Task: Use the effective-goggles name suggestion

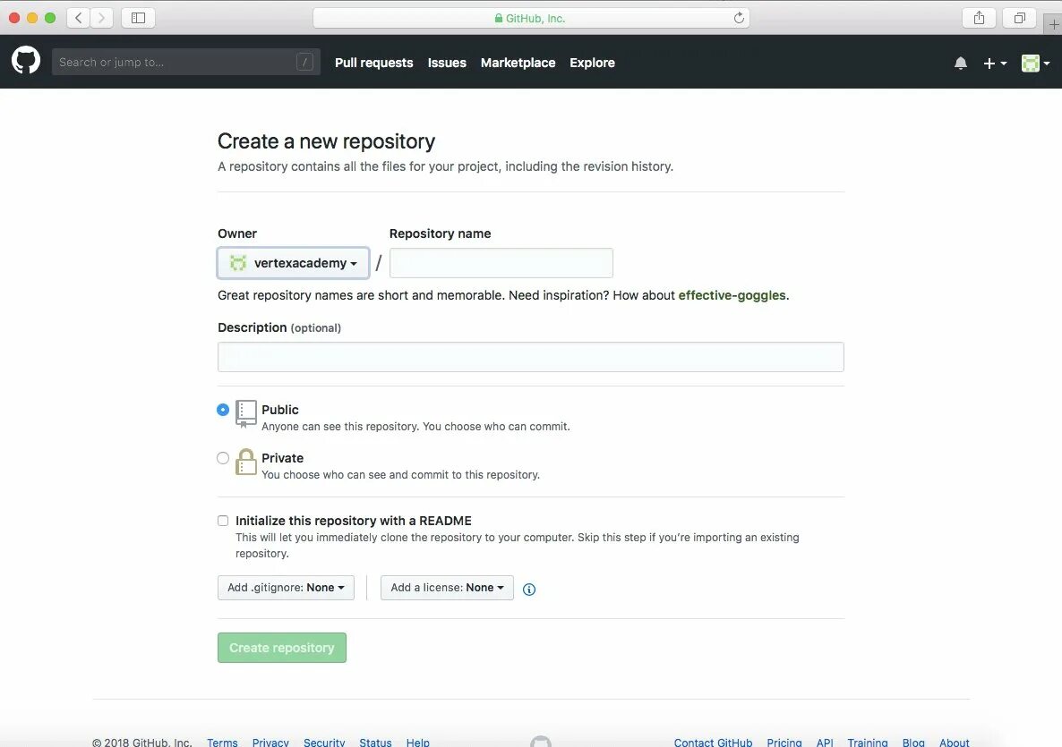Action: tap(732, 295)
